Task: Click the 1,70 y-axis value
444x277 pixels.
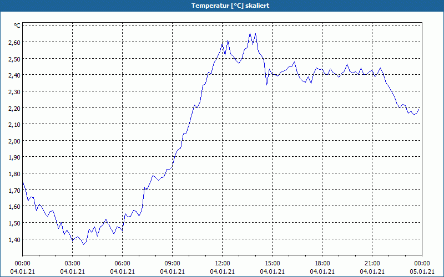Action: point(14,190)
